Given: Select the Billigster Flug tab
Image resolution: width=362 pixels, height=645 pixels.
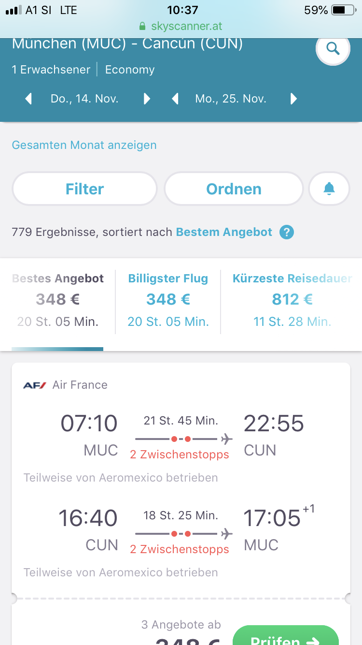Looking at the screenshot, I should pyautogui.click(x=168, y=300).
